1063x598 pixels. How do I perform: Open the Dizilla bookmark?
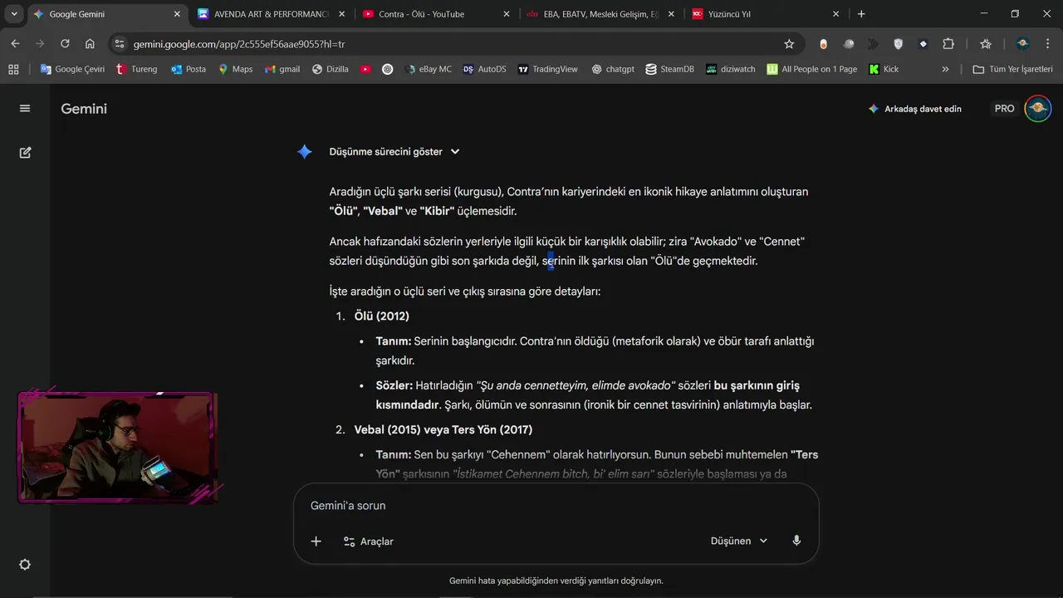click(331, 70)
